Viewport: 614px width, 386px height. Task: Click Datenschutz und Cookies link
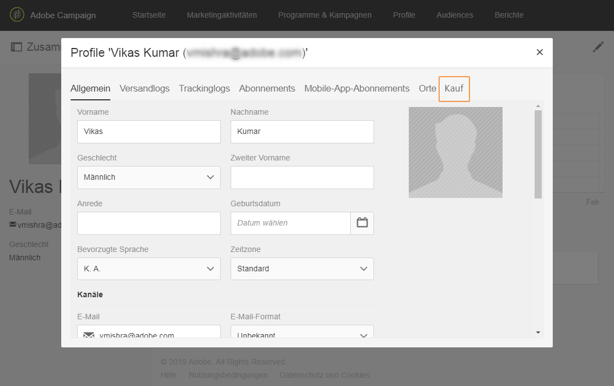pyautogui.click(x=324, y=375)
